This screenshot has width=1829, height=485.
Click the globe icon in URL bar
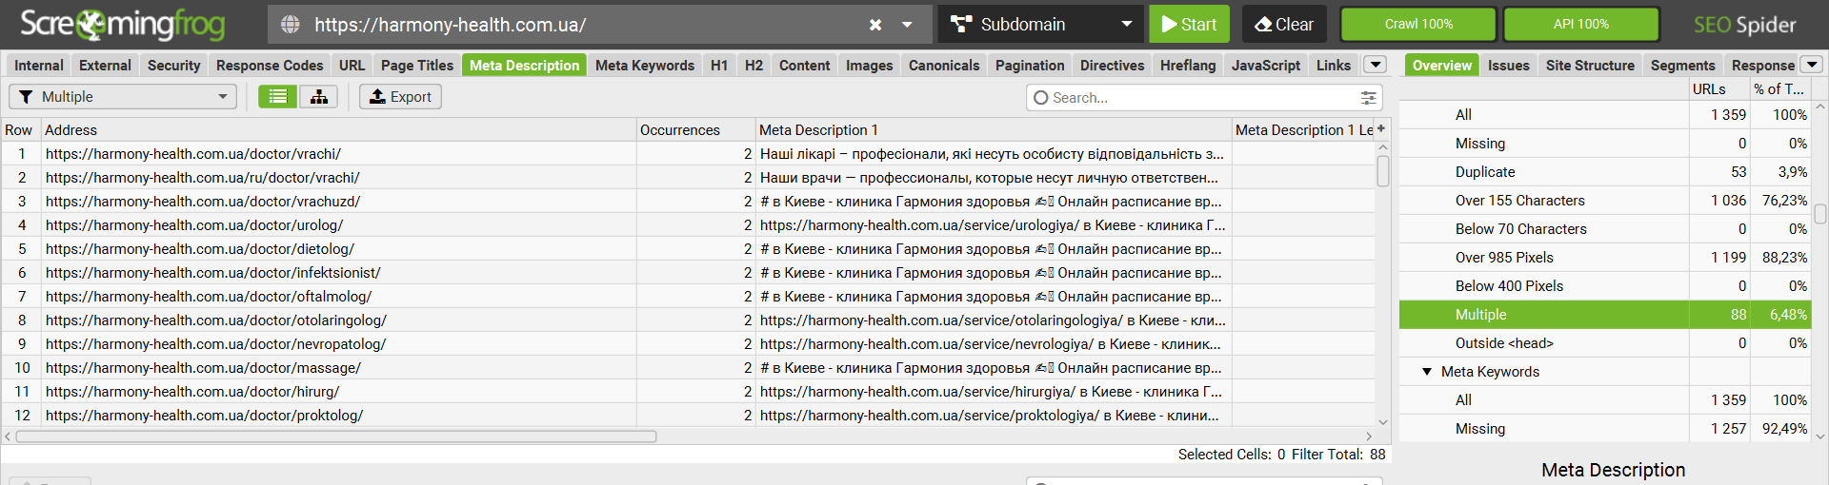(x=291, y=25)
